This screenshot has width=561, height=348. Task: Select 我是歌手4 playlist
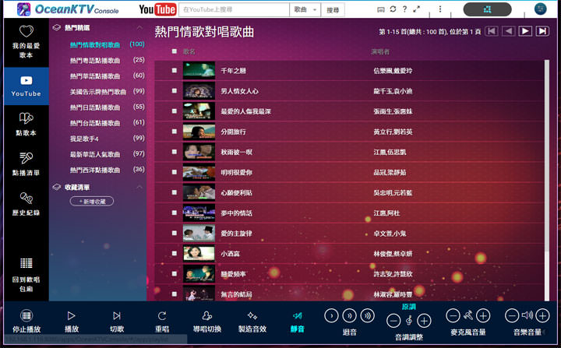click(86, 139)
